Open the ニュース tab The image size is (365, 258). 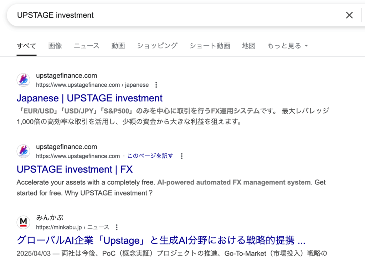86,46
